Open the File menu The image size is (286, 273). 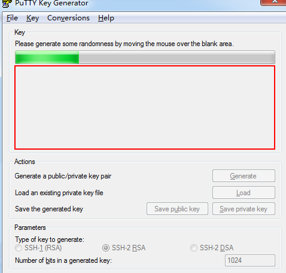(x=12, y=18)
